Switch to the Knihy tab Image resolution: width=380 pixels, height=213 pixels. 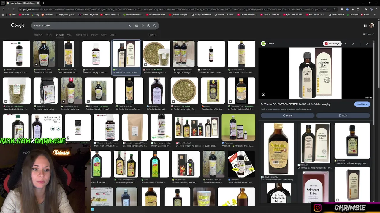click(x=104, y=35)
